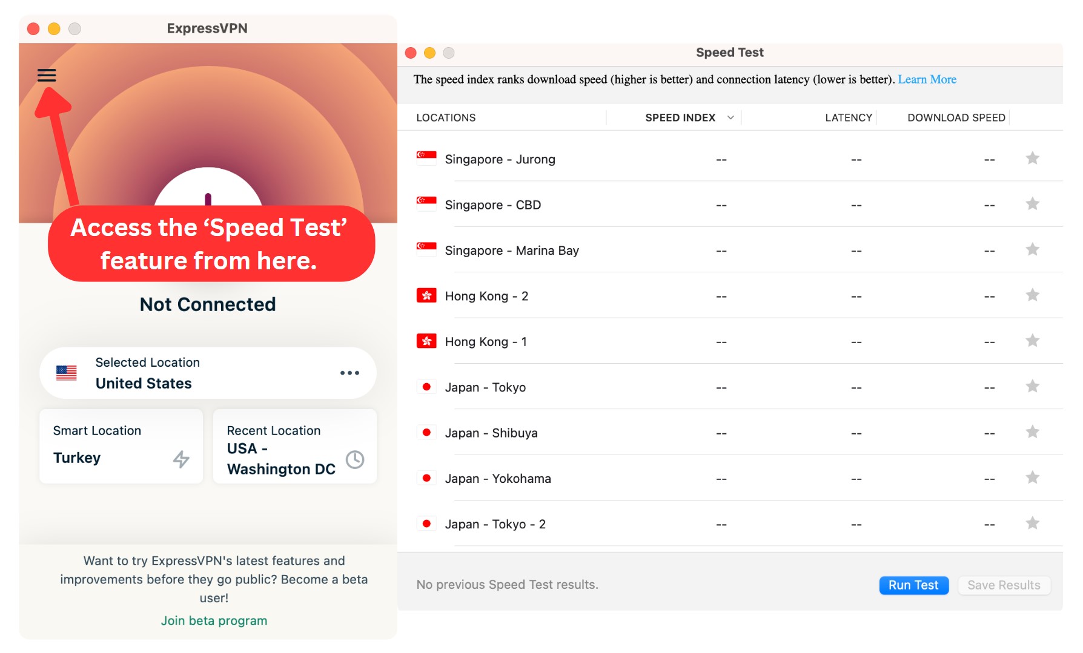
Task: Star the Japan - Tokyo - 2 row
Action: pyautogui.click(x=1033, y=523)
